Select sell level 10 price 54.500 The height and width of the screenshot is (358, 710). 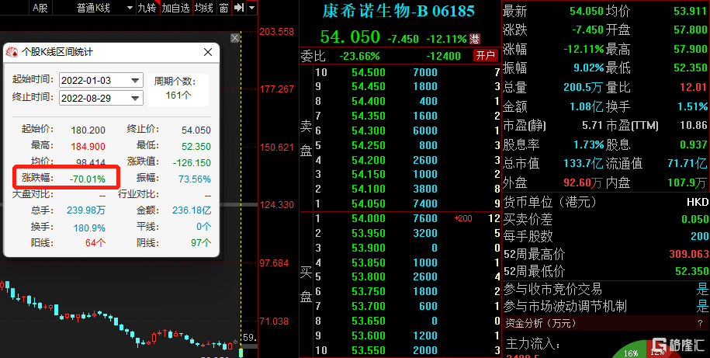(x=368, y=72)
